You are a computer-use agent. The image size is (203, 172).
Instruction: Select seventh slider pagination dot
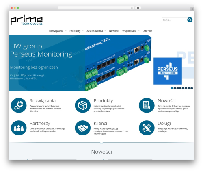189,88
